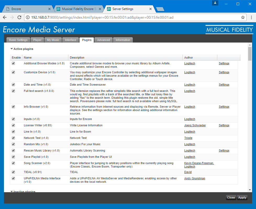Open the Triode author link

(x=188, y=138)
